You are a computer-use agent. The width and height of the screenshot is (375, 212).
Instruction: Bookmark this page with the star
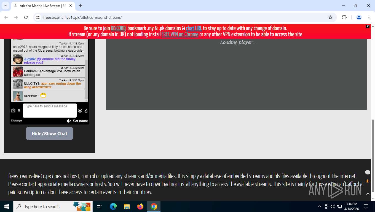[330, 17]
